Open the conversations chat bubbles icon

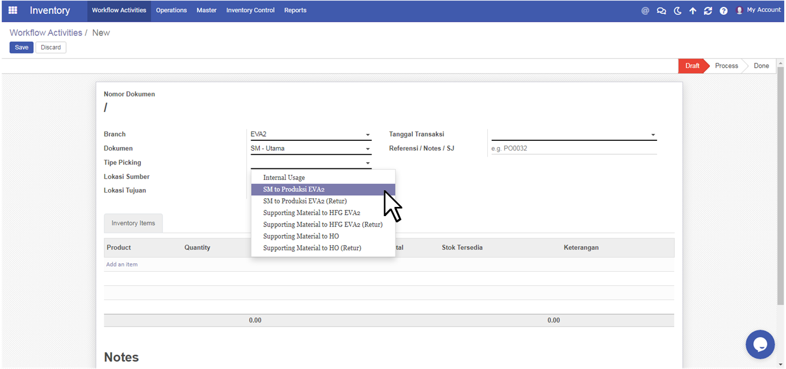[661, 10]
